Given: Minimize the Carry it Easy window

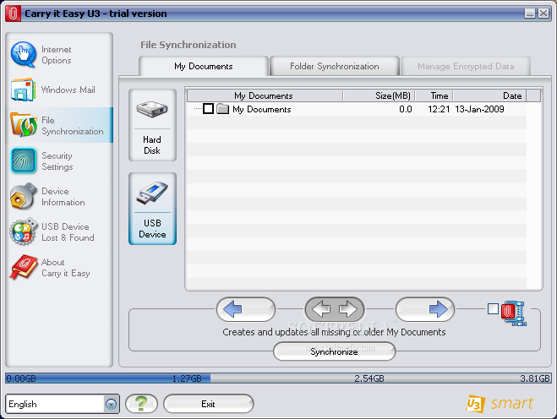Looking at the screenshot, I should tap(530, 14).
